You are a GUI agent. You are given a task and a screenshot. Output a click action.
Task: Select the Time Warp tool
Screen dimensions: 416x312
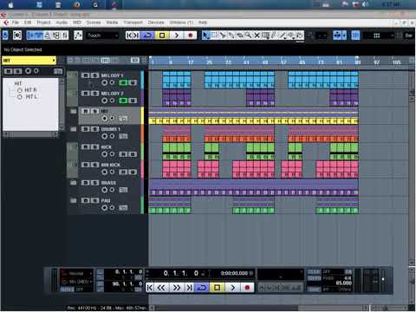click(265, 36)
